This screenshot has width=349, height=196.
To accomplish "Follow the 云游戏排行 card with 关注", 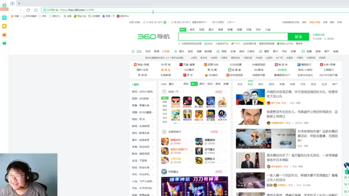I will point(214,132).
